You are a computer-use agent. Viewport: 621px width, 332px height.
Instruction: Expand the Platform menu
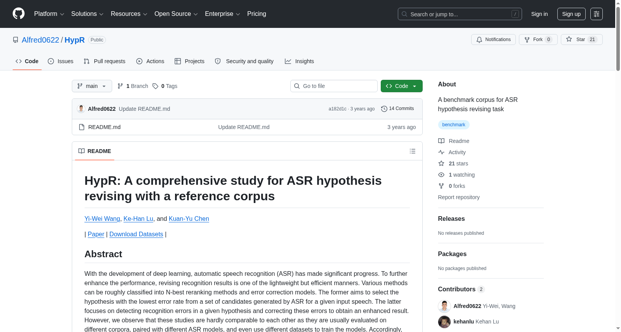pos(49,14)
